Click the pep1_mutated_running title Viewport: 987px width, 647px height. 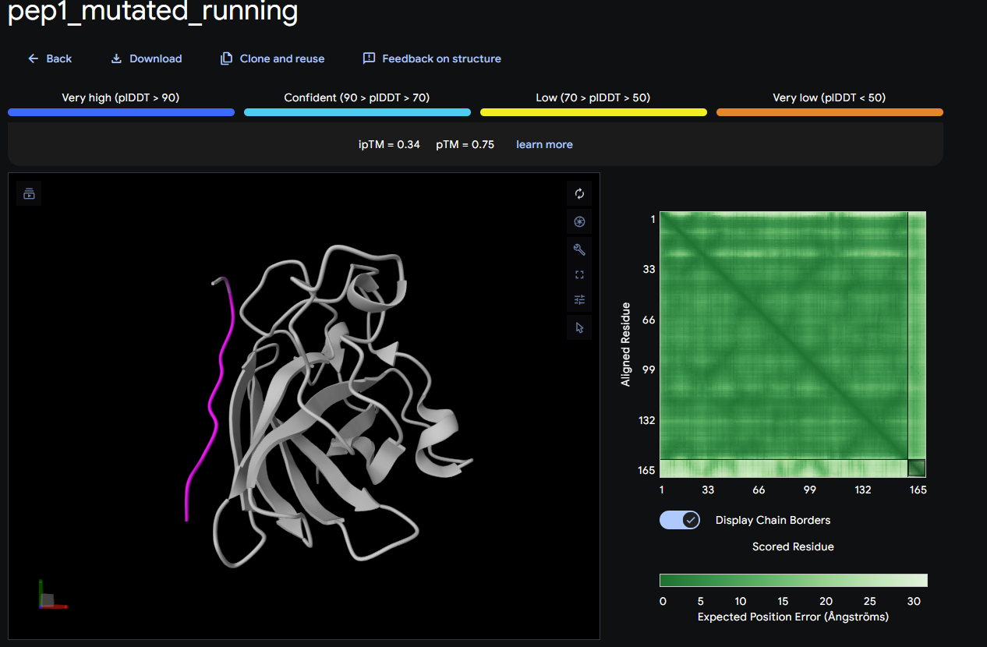(x=153, y=11)
